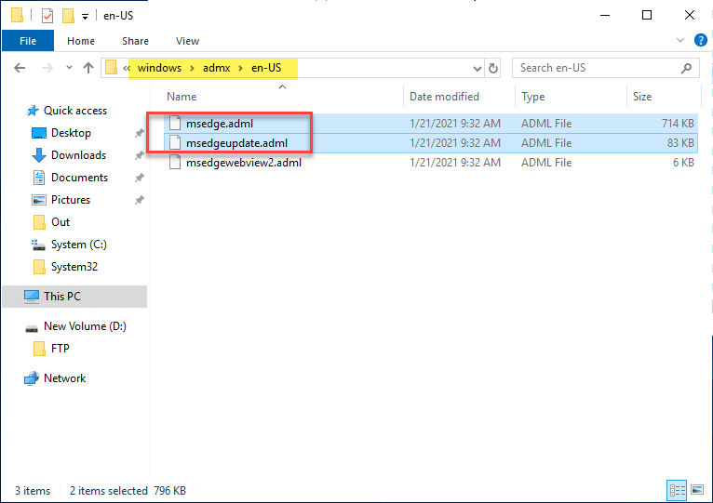Click the Downloads blue arrow icon
The image size is (713, 503).
coord(39,155)
